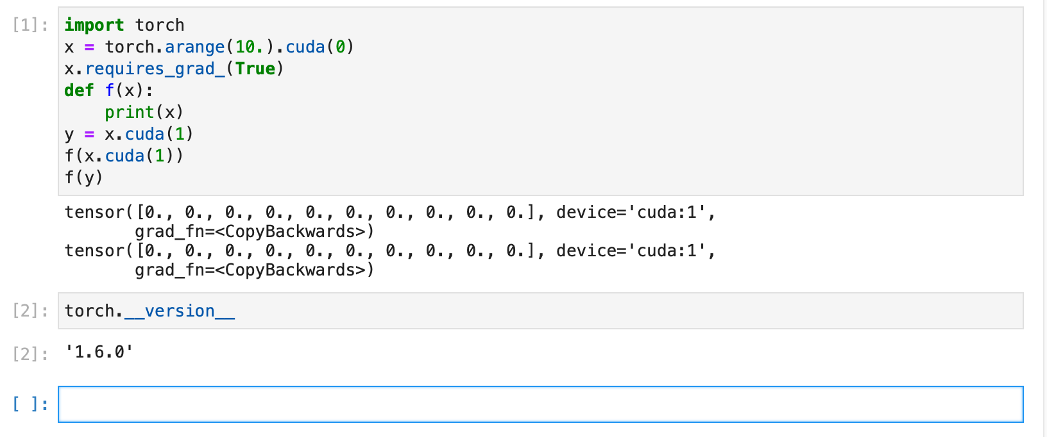Click the "True" keyword in the code
1047x437 pixels.
point(255,69)
